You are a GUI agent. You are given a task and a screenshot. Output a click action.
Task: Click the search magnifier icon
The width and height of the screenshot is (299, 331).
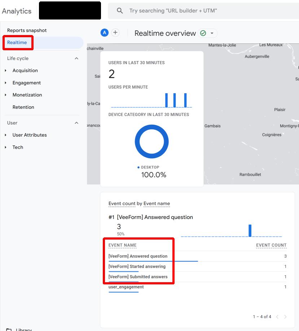click(120, 10)
